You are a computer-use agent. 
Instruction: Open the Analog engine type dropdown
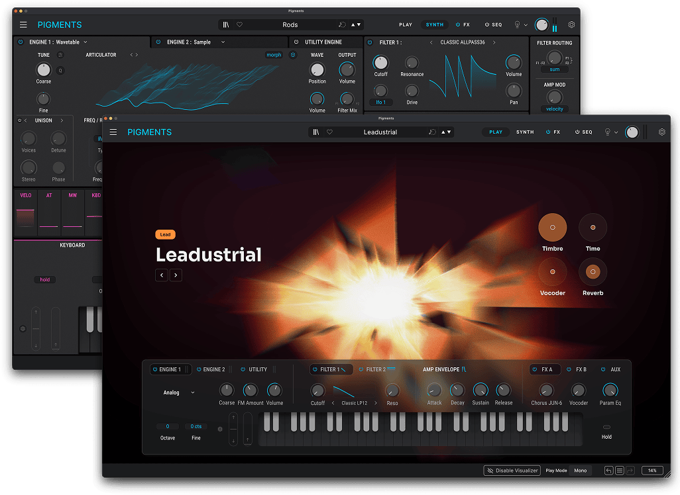point(179,392)
